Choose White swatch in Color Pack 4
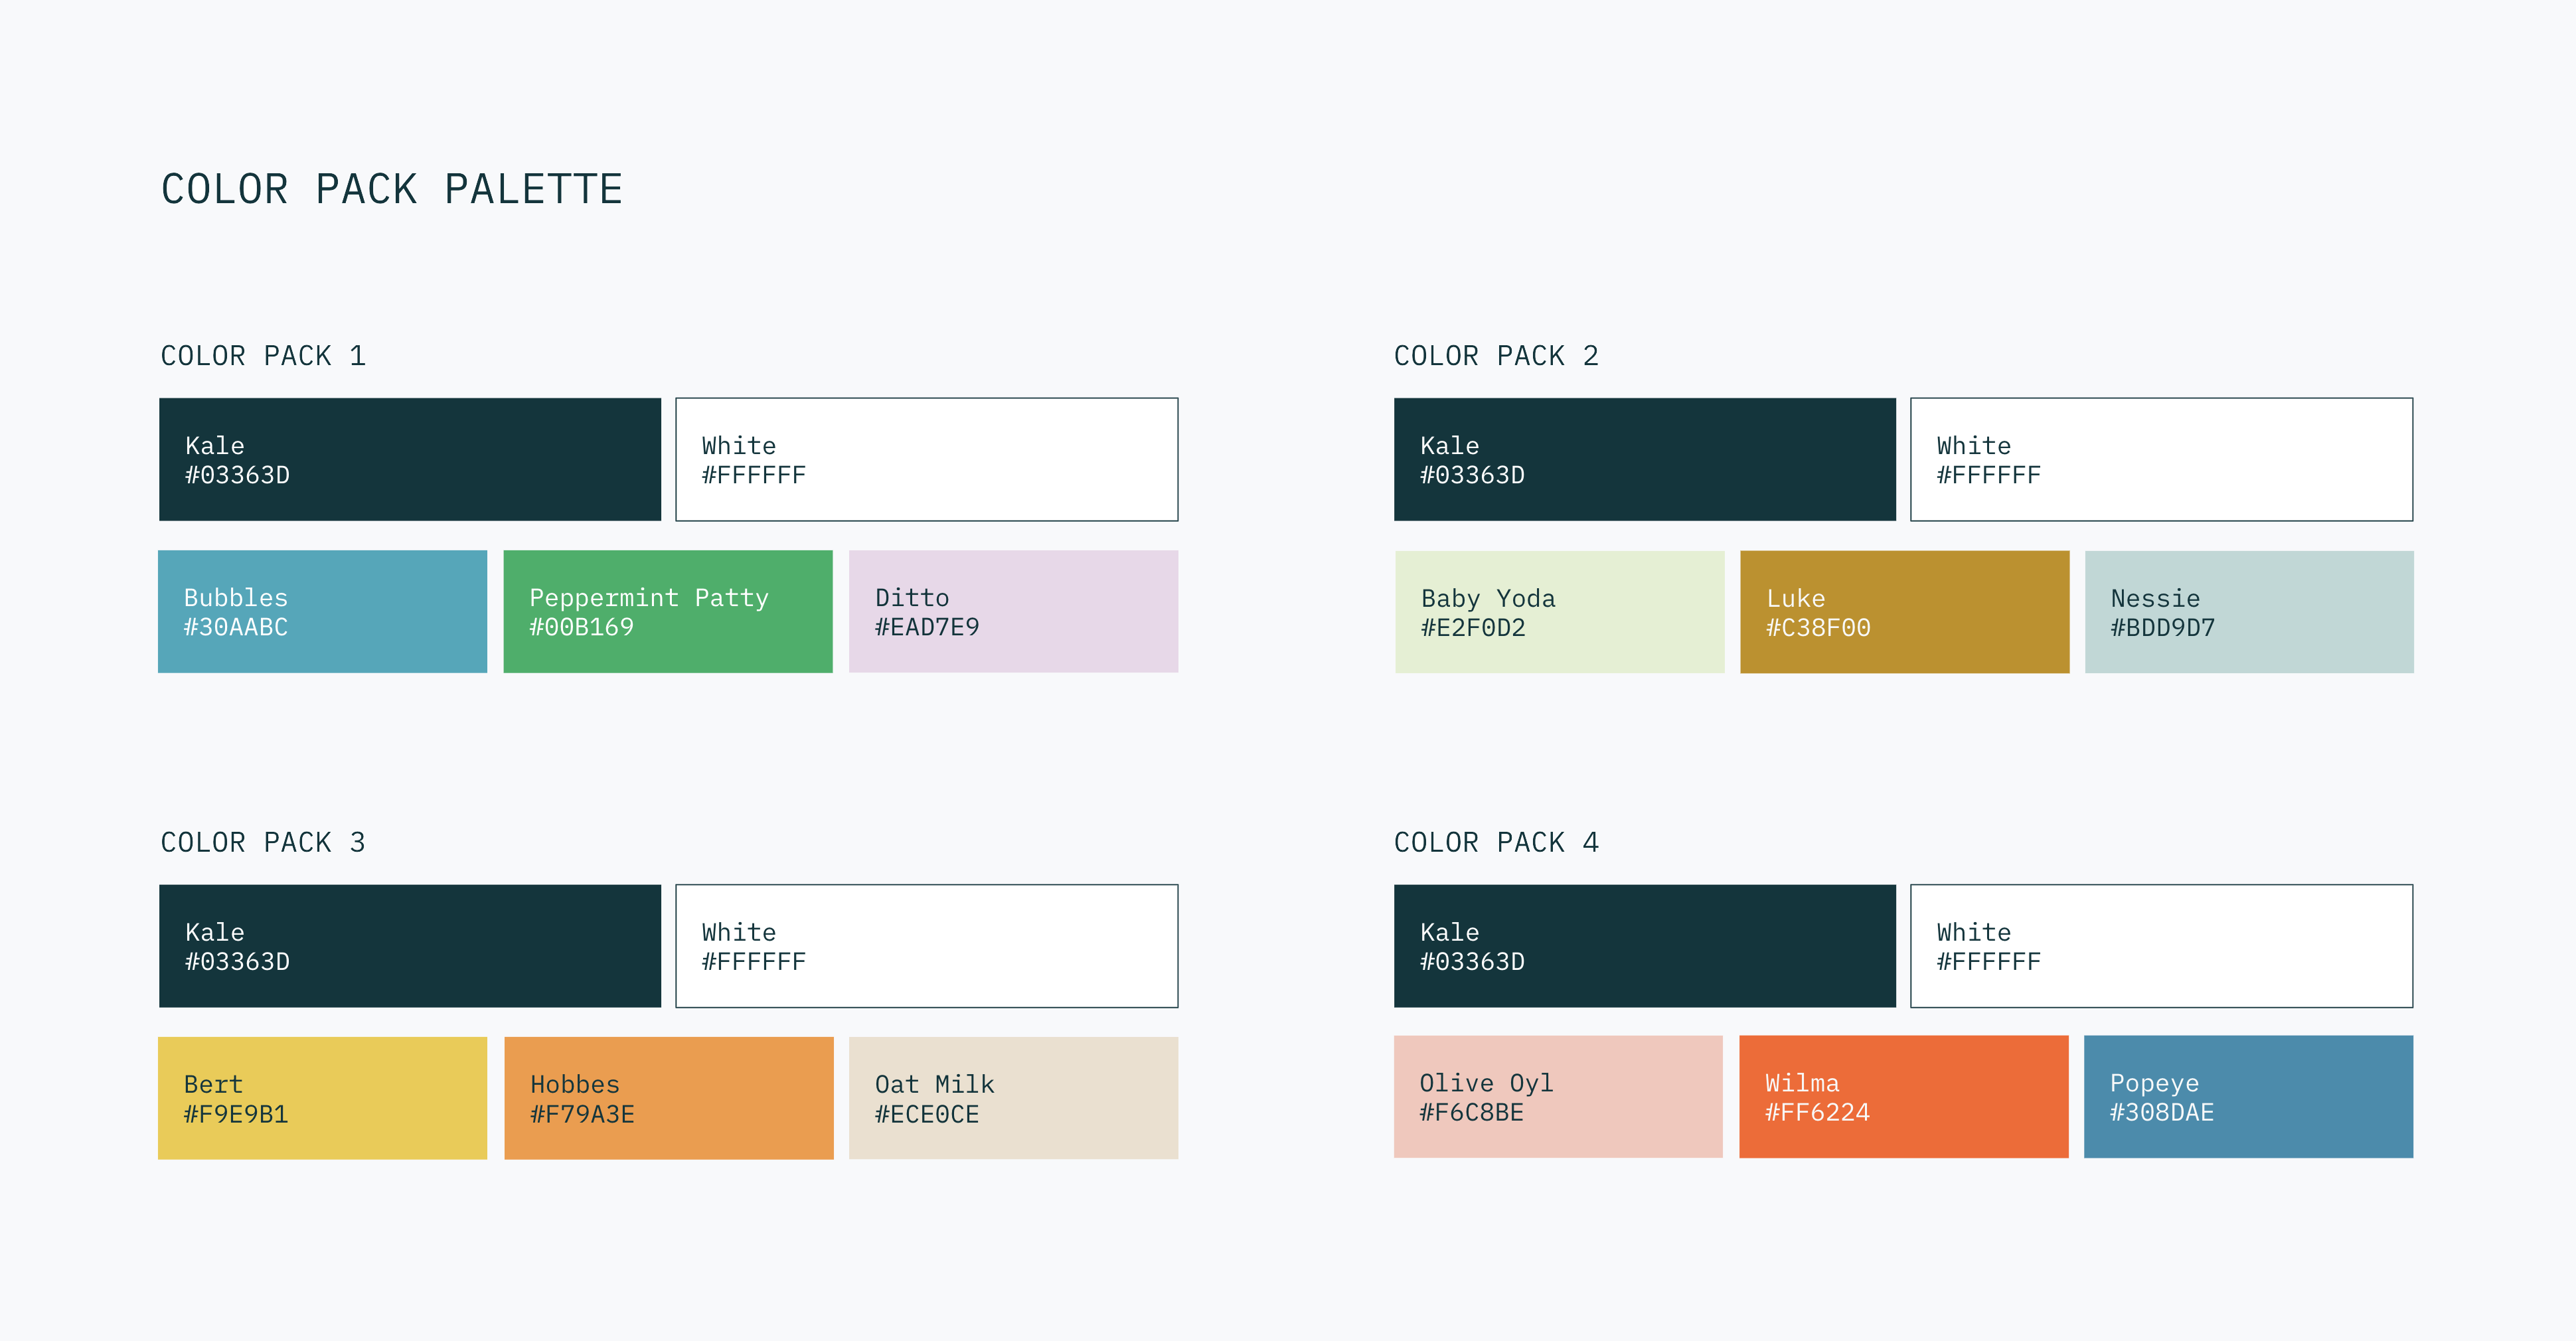 tap(2161, 946)
